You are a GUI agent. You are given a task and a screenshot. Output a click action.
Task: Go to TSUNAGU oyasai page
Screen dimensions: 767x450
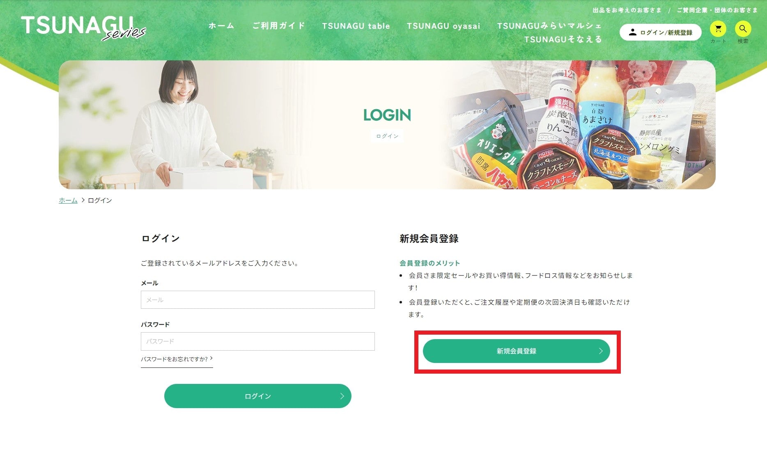(x=443, y=26)
